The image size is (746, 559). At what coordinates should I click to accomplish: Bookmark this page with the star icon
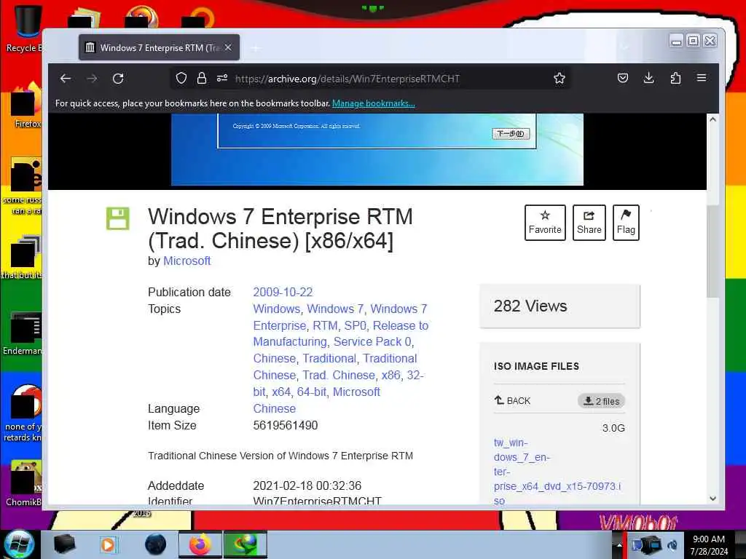click(559, 78)
